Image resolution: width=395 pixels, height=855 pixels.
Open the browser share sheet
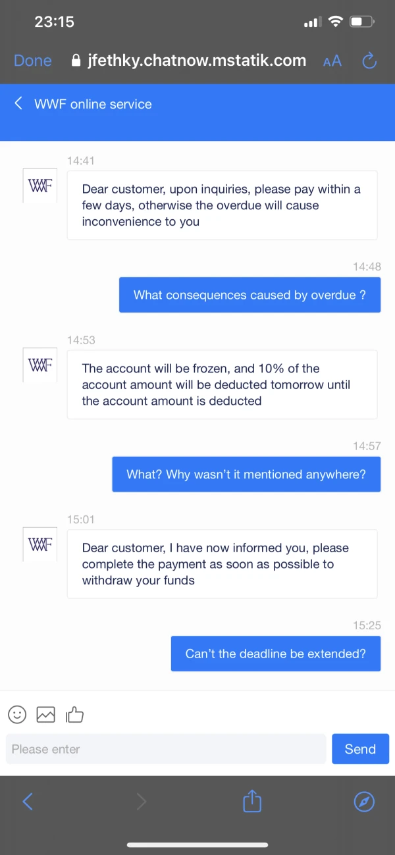click(x=252, y=801)
